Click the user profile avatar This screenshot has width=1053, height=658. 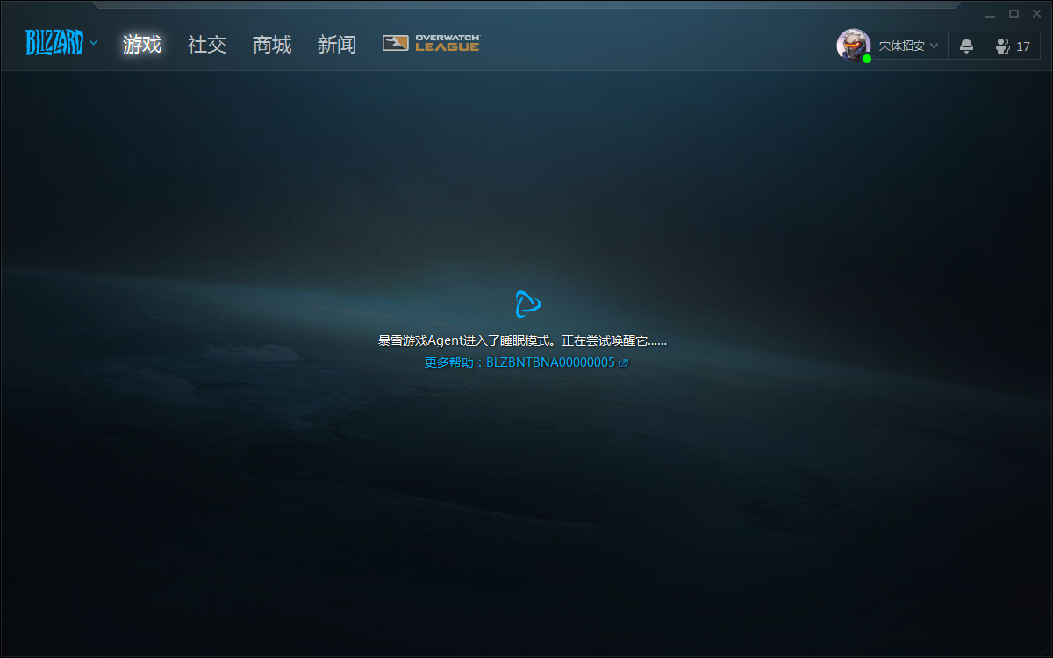click(x=853, y=46)
